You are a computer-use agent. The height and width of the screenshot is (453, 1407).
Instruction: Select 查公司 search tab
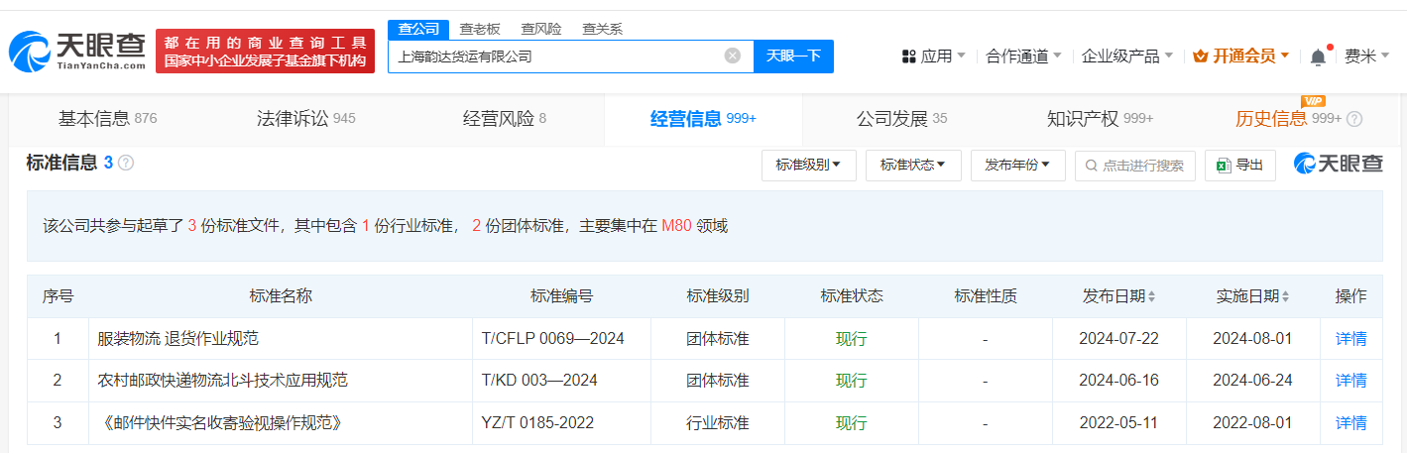point(418,29)
